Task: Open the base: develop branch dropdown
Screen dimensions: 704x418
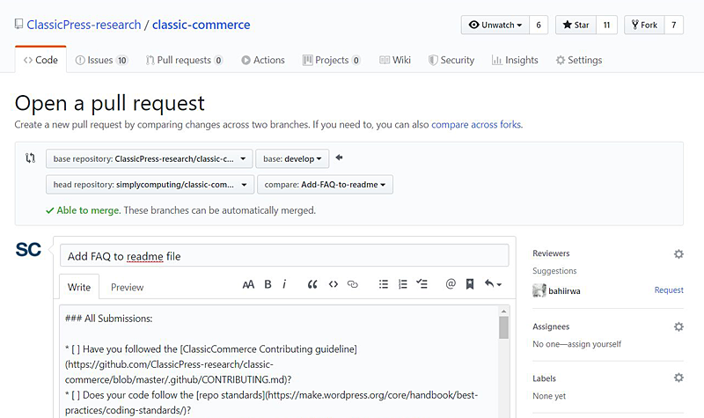Action: pos(292,159)
